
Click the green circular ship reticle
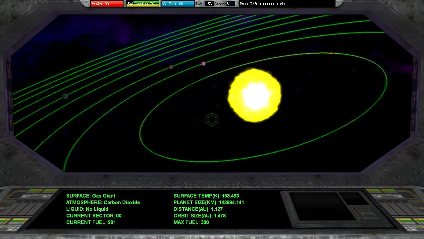(x=212, y=119)
